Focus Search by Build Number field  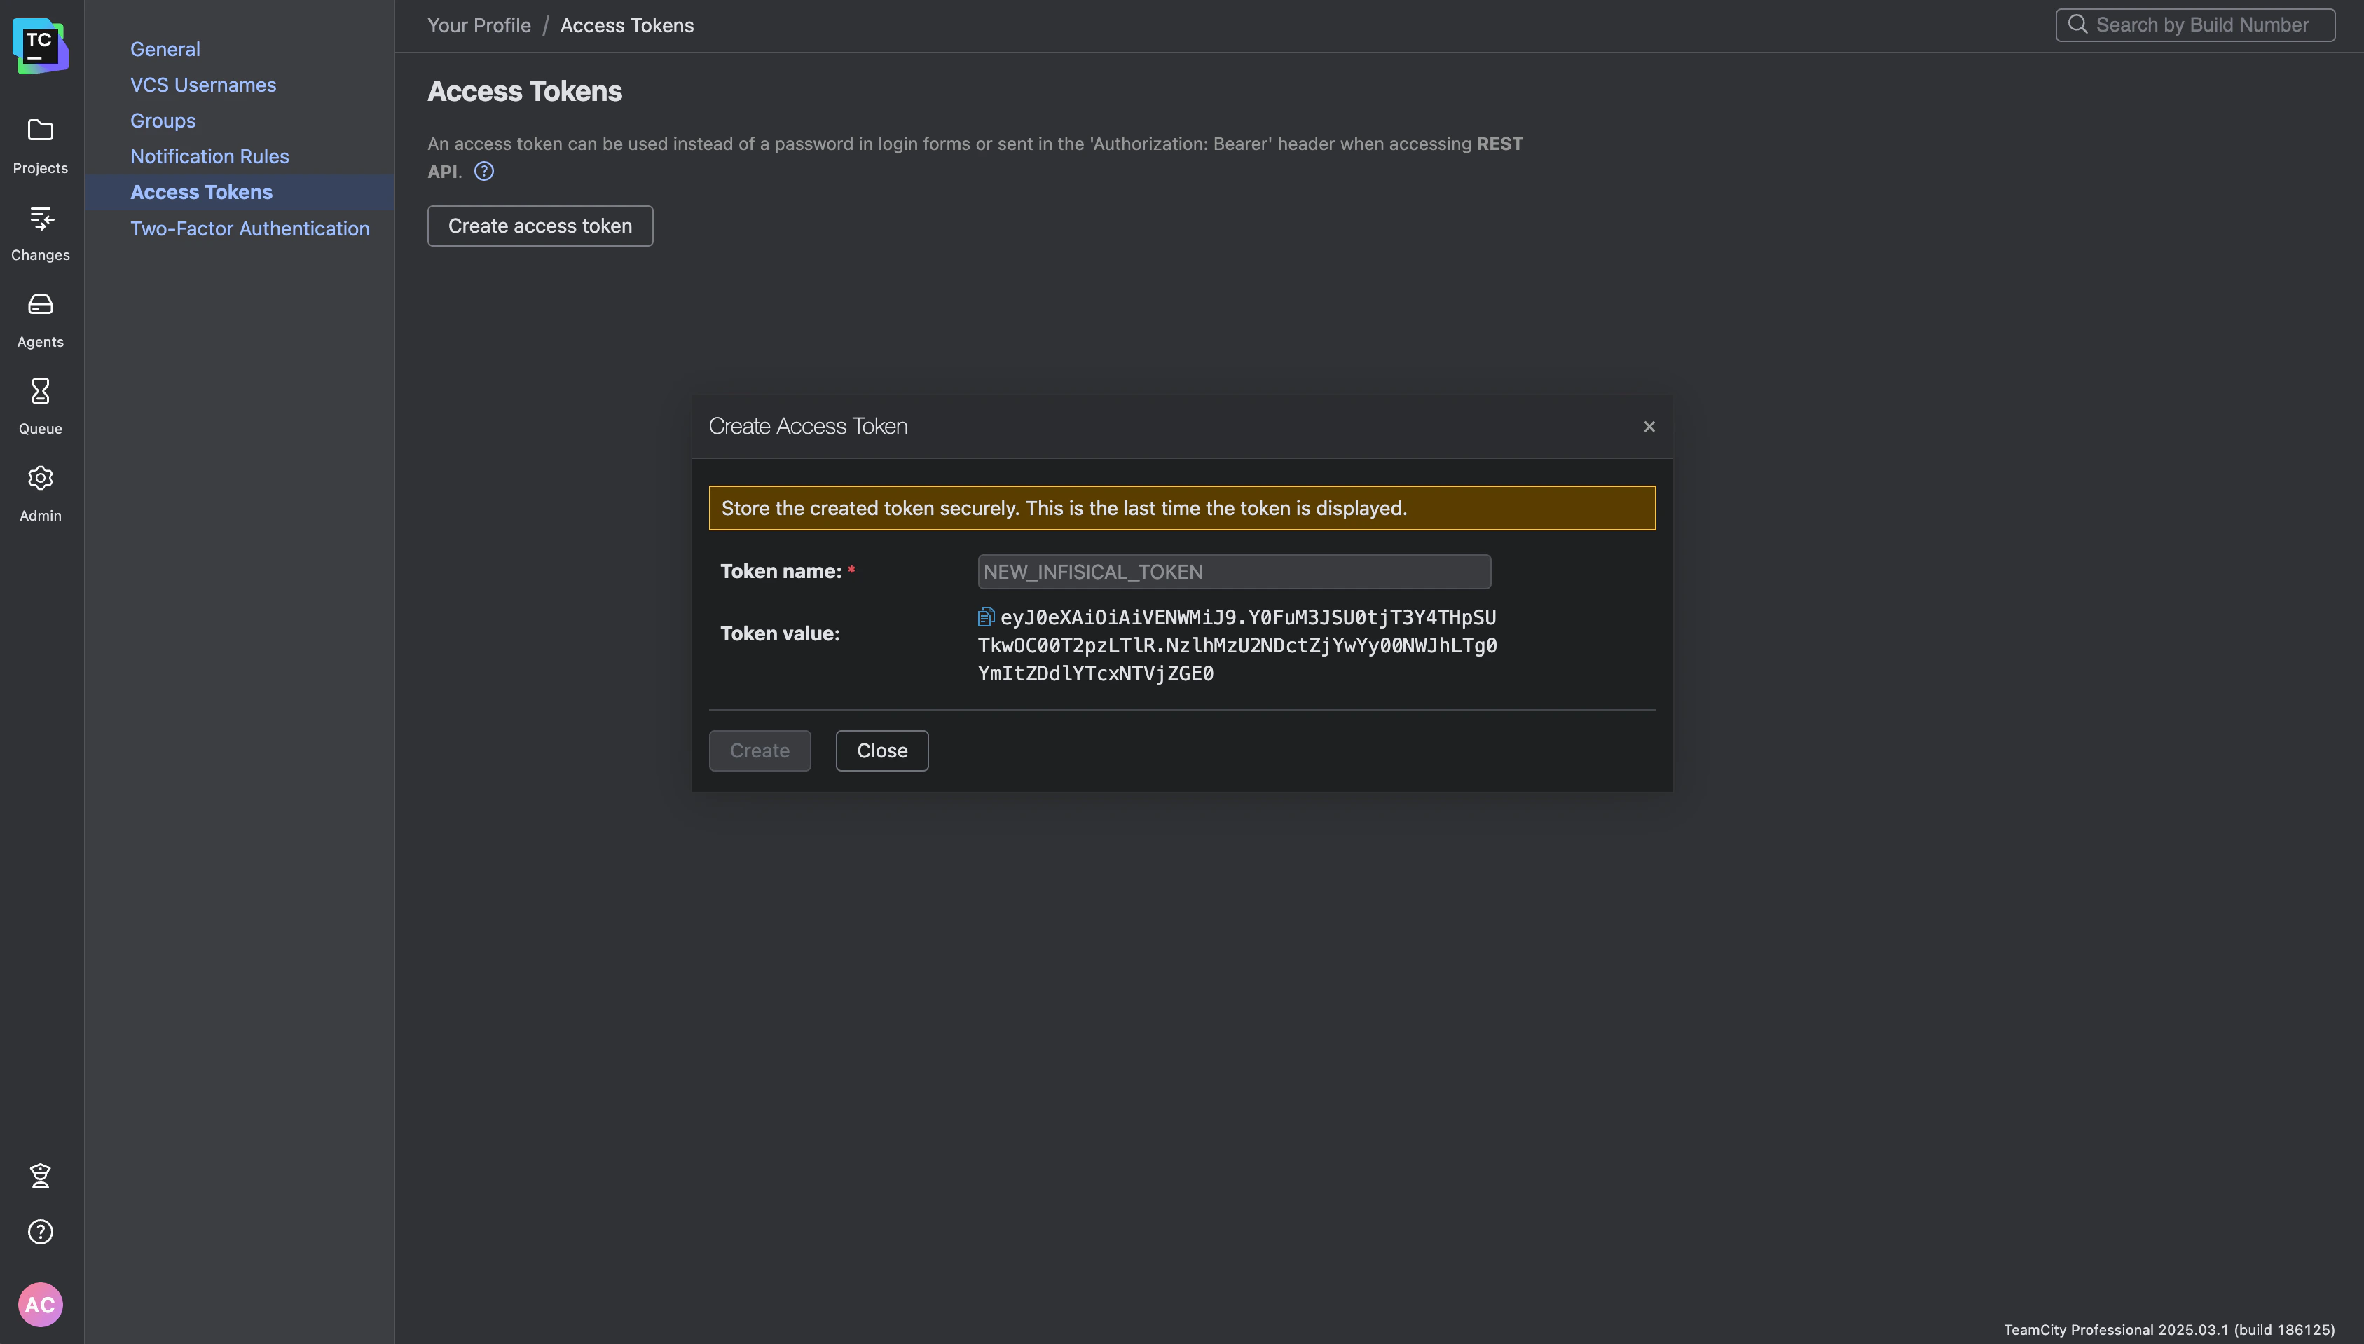pos(2195,25)
